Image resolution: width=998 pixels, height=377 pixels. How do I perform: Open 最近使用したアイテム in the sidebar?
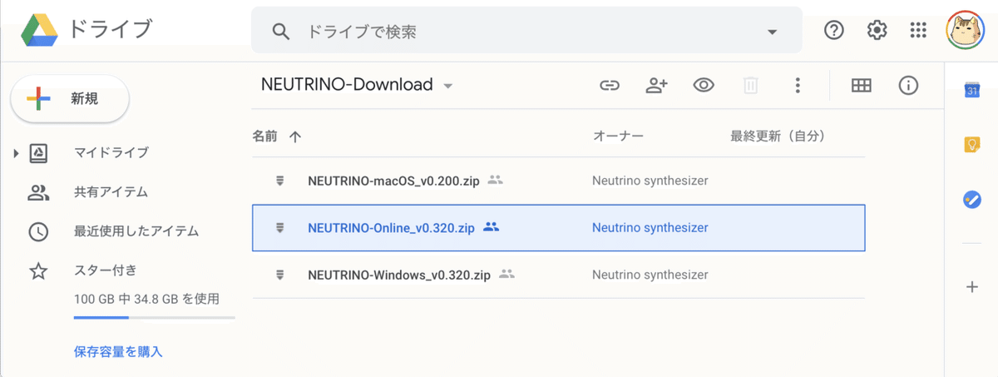tap(136, 231)
